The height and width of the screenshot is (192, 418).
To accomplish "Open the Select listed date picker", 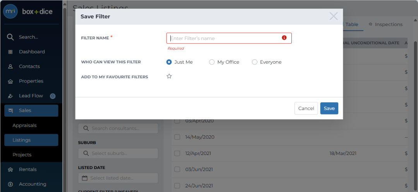I will (x=118, y=178).
